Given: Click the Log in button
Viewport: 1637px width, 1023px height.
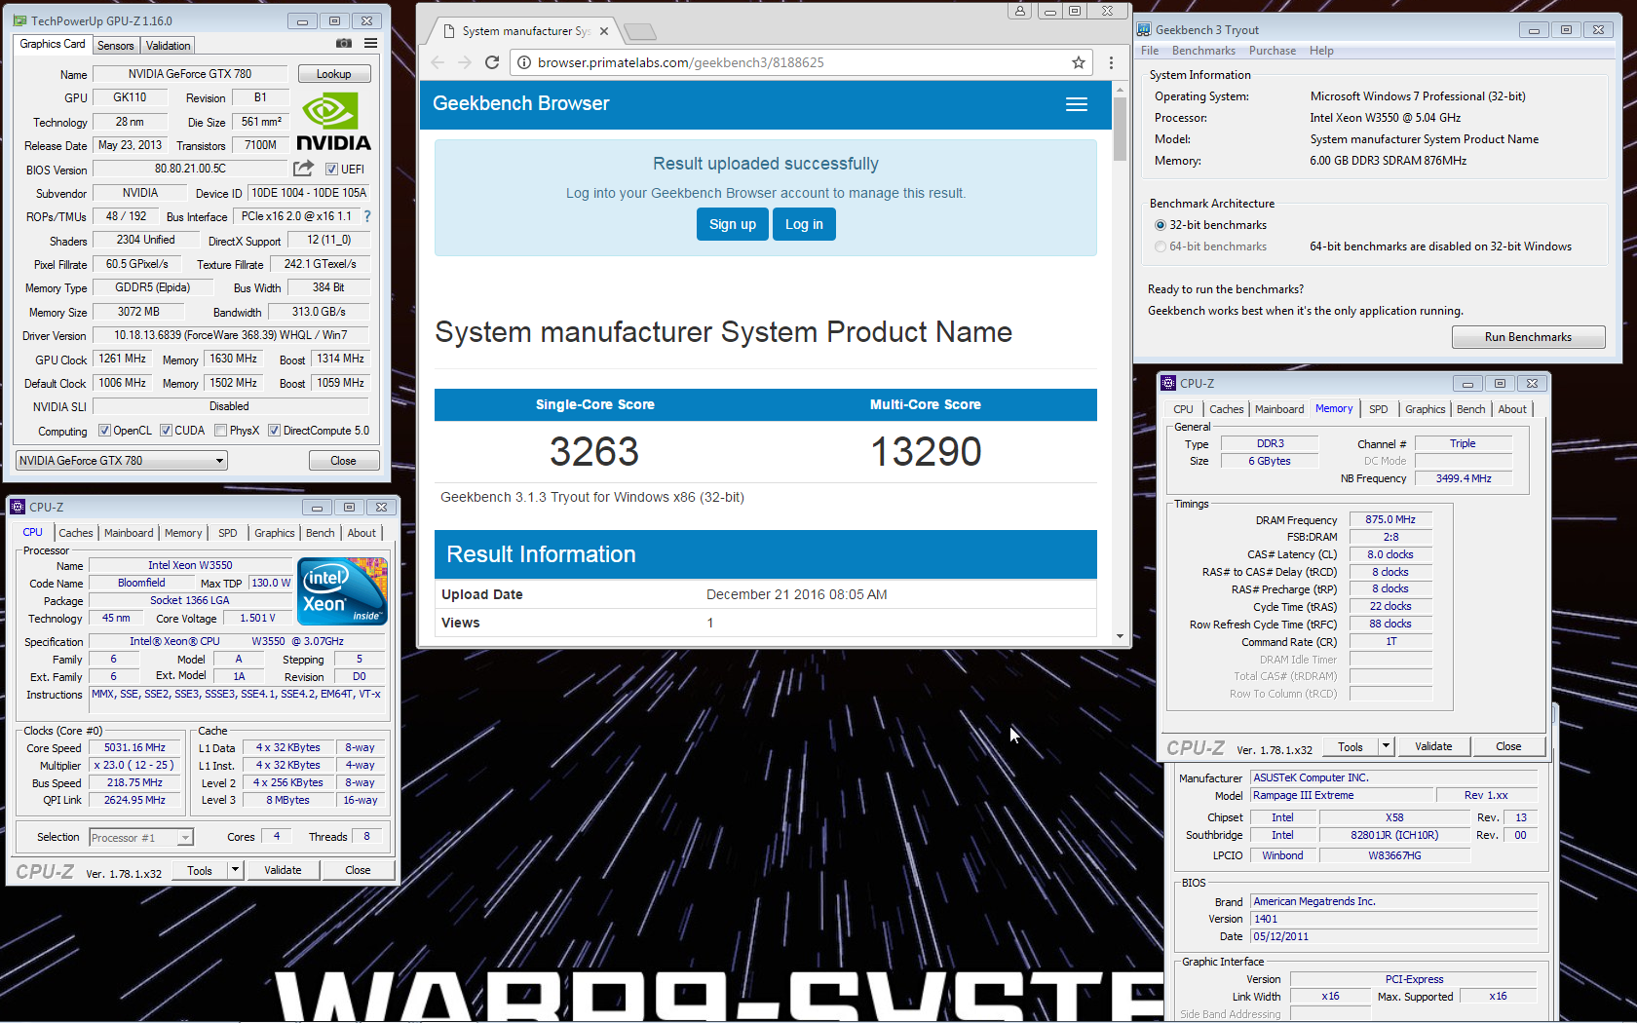Looking at the screenshot, I should pos(804,224).
